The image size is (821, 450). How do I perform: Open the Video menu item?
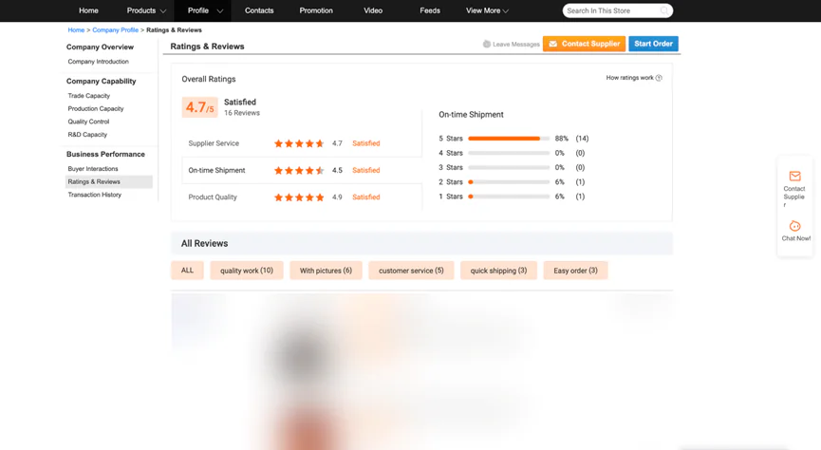pos(373,10)
